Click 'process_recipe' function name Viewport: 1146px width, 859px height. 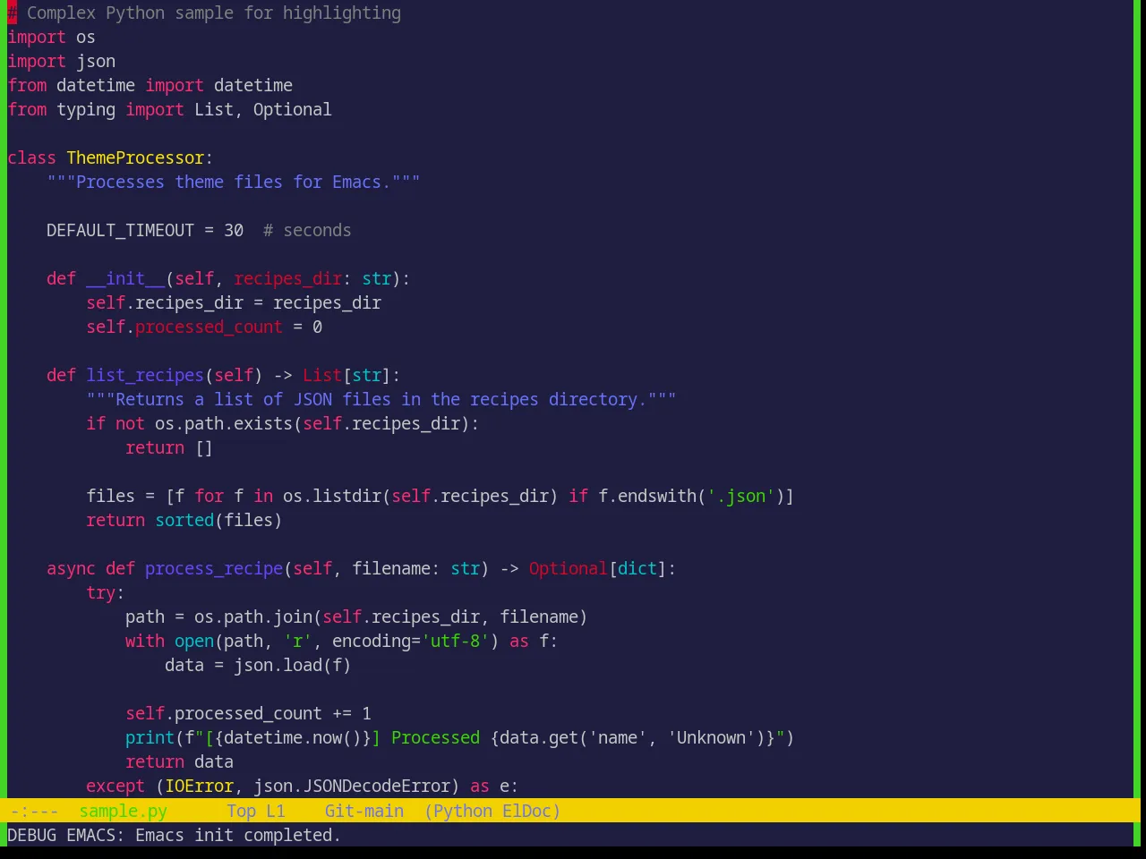pos(214,568)
